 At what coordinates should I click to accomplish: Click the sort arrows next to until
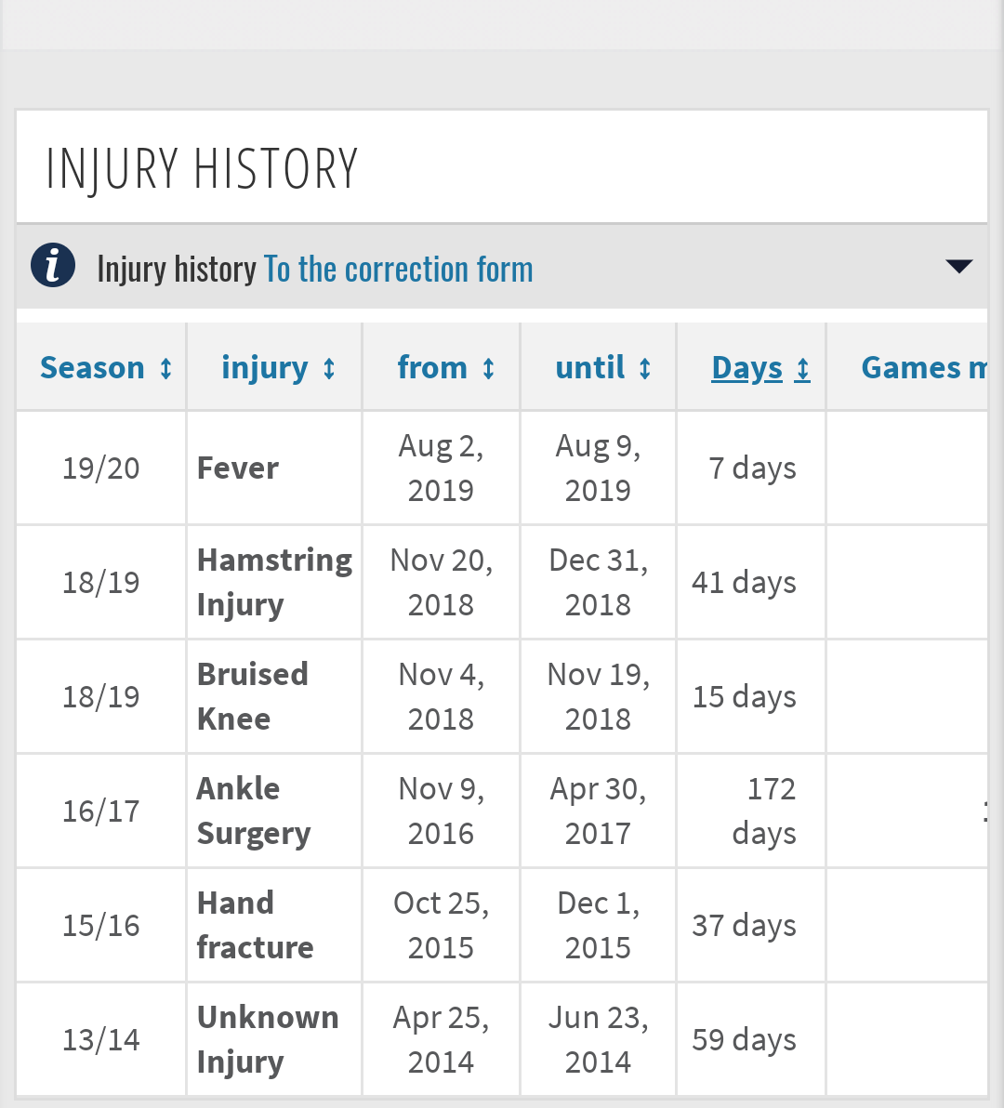point(644,368)
